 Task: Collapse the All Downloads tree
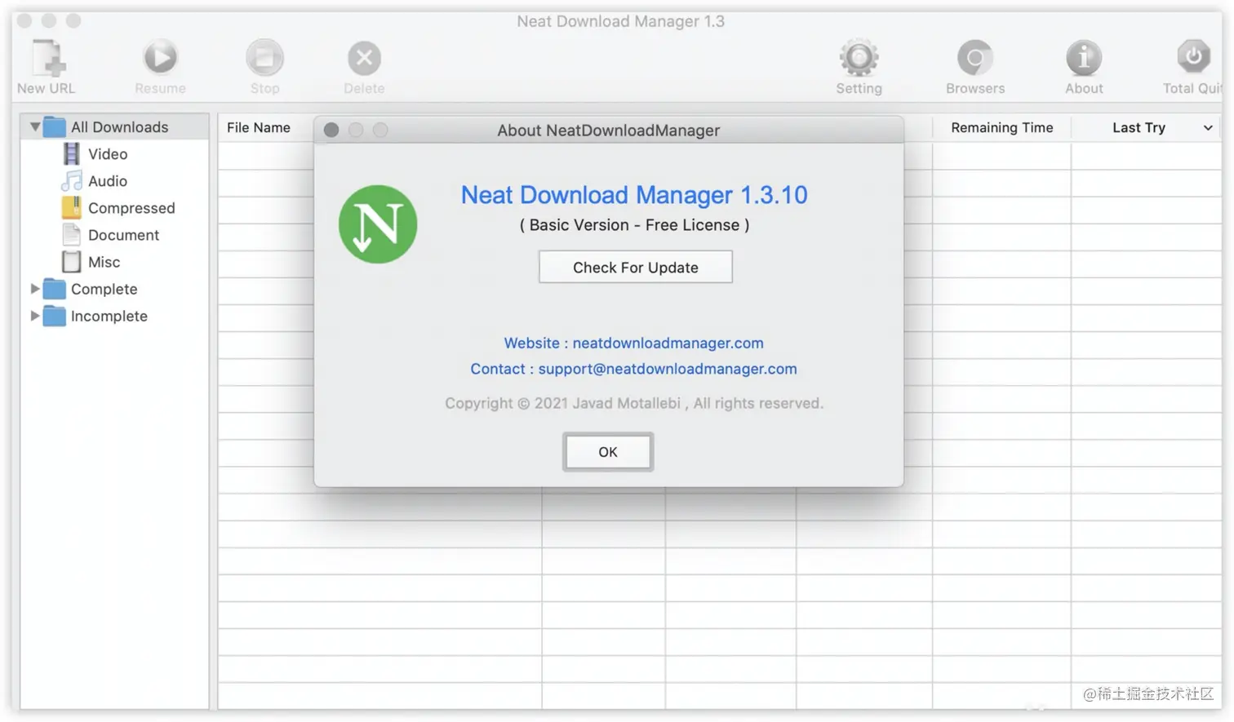(x=35, y=126)
